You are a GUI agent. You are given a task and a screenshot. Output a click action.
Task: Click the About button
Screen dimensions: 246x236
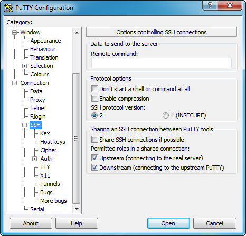pyautogui.click(x=31, y=223)
